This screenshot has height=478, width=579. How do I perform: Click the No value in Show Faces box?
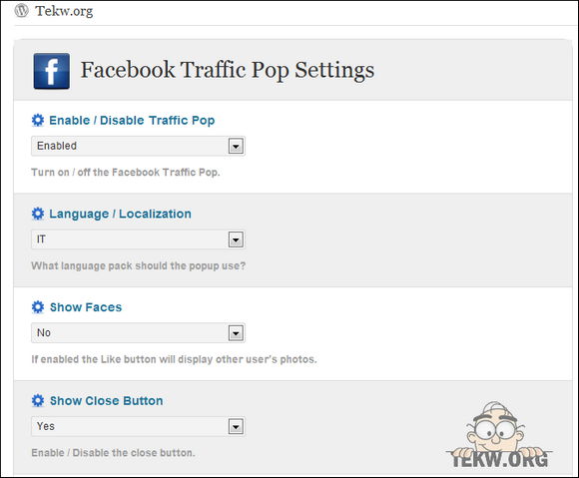pos(44,332)
